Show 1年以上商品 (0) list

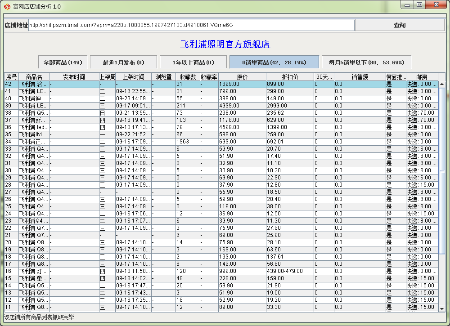(x=193, y=62)
